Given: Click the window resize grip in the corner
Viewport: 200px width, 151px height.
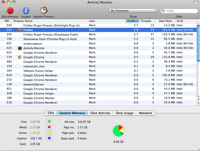Looking at the screenshot, I should click(198, 149).
